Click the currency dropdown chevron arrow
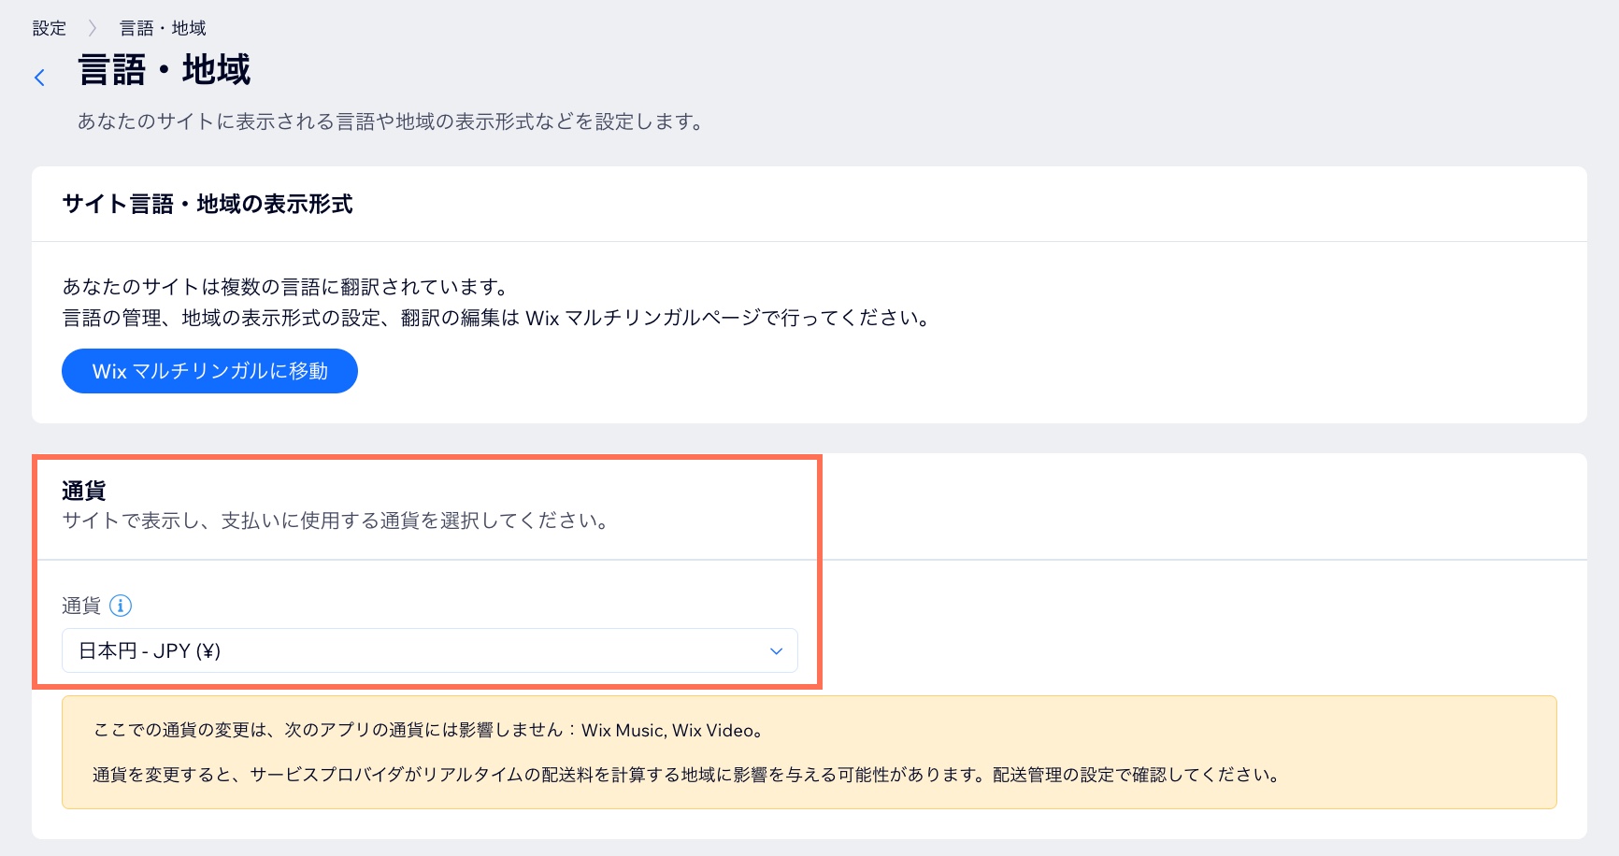 click(x=776, y=651)
